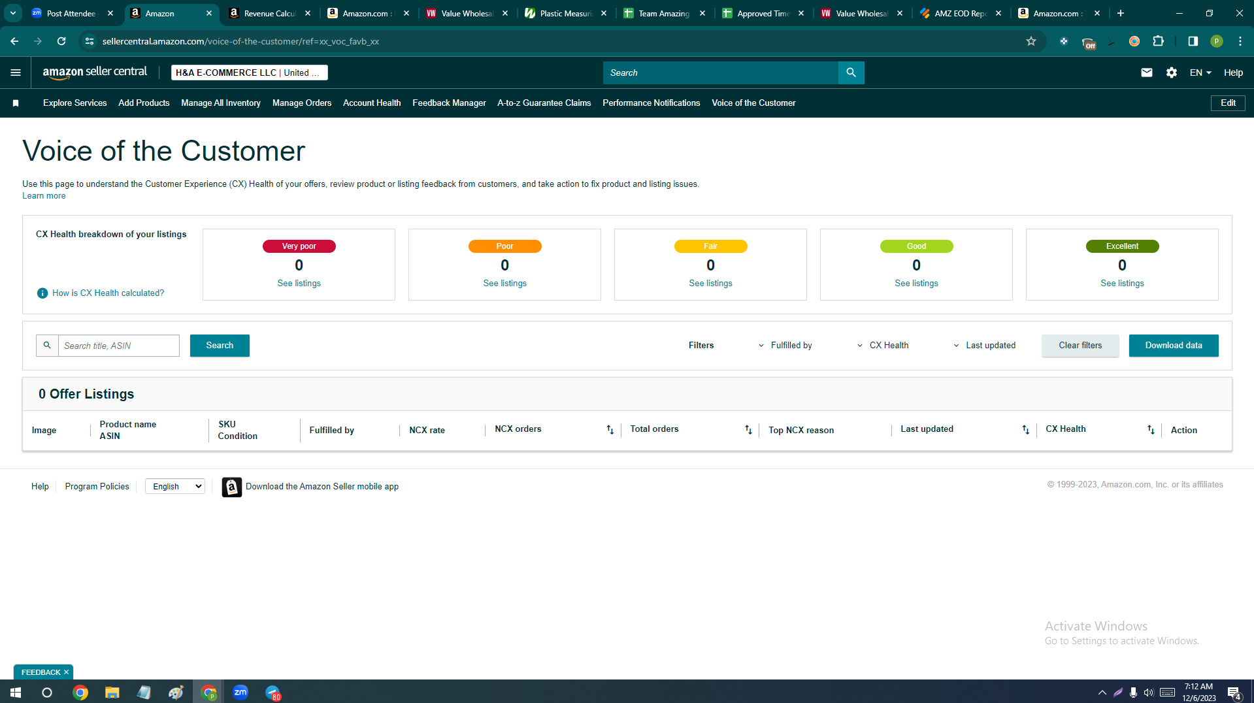Open the H&A E-COMMERCE LLC account switcher
This screenshot has width=1254, height=703.
[249, 73]
